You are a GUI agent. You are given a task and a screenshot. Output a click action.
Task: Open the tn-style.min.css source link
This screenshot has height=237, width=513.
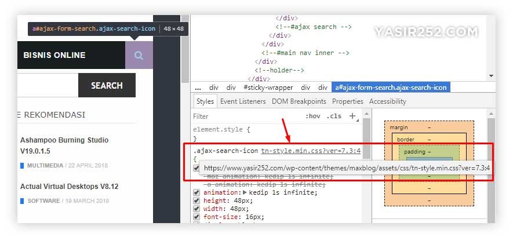(311, 151)
